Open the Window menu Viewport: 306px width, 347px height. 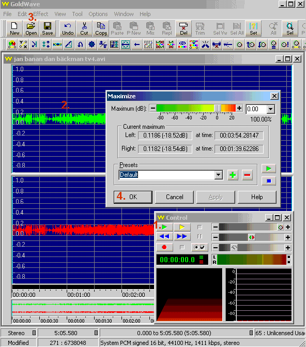[124, 14]
